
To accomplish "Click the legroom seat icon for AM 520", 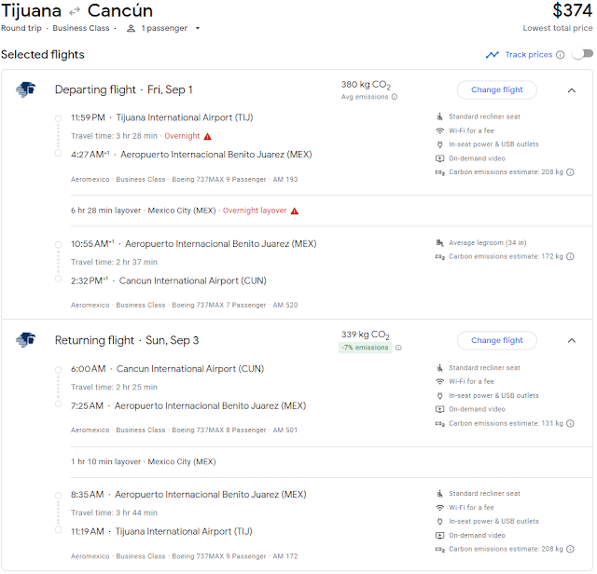I will point(441,243).
